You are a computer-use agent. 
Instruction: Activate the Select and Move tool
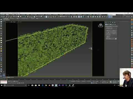28,17
